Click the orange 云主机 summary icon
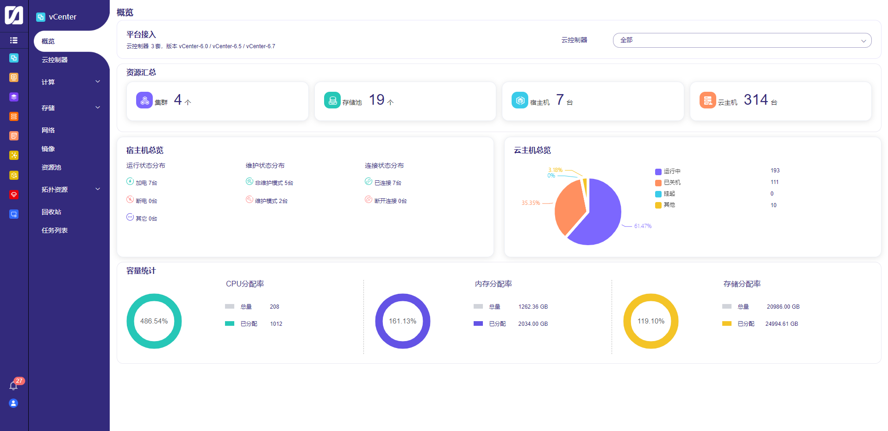The height and width of the screenshot is (431, 888). (x=707, y=100)
